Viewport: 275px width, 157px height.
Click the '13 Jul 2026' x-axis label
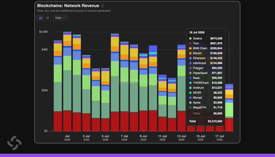click(181, 138)
